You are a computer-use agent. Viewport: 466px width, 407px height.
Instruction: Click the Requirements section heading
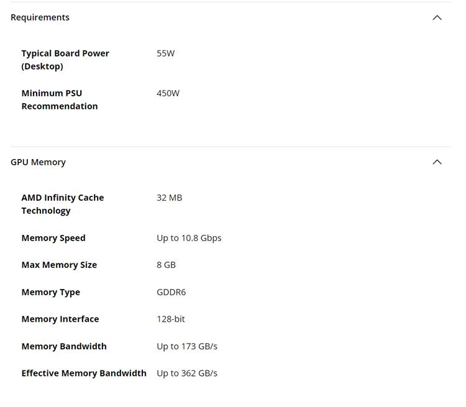[40, 17]
